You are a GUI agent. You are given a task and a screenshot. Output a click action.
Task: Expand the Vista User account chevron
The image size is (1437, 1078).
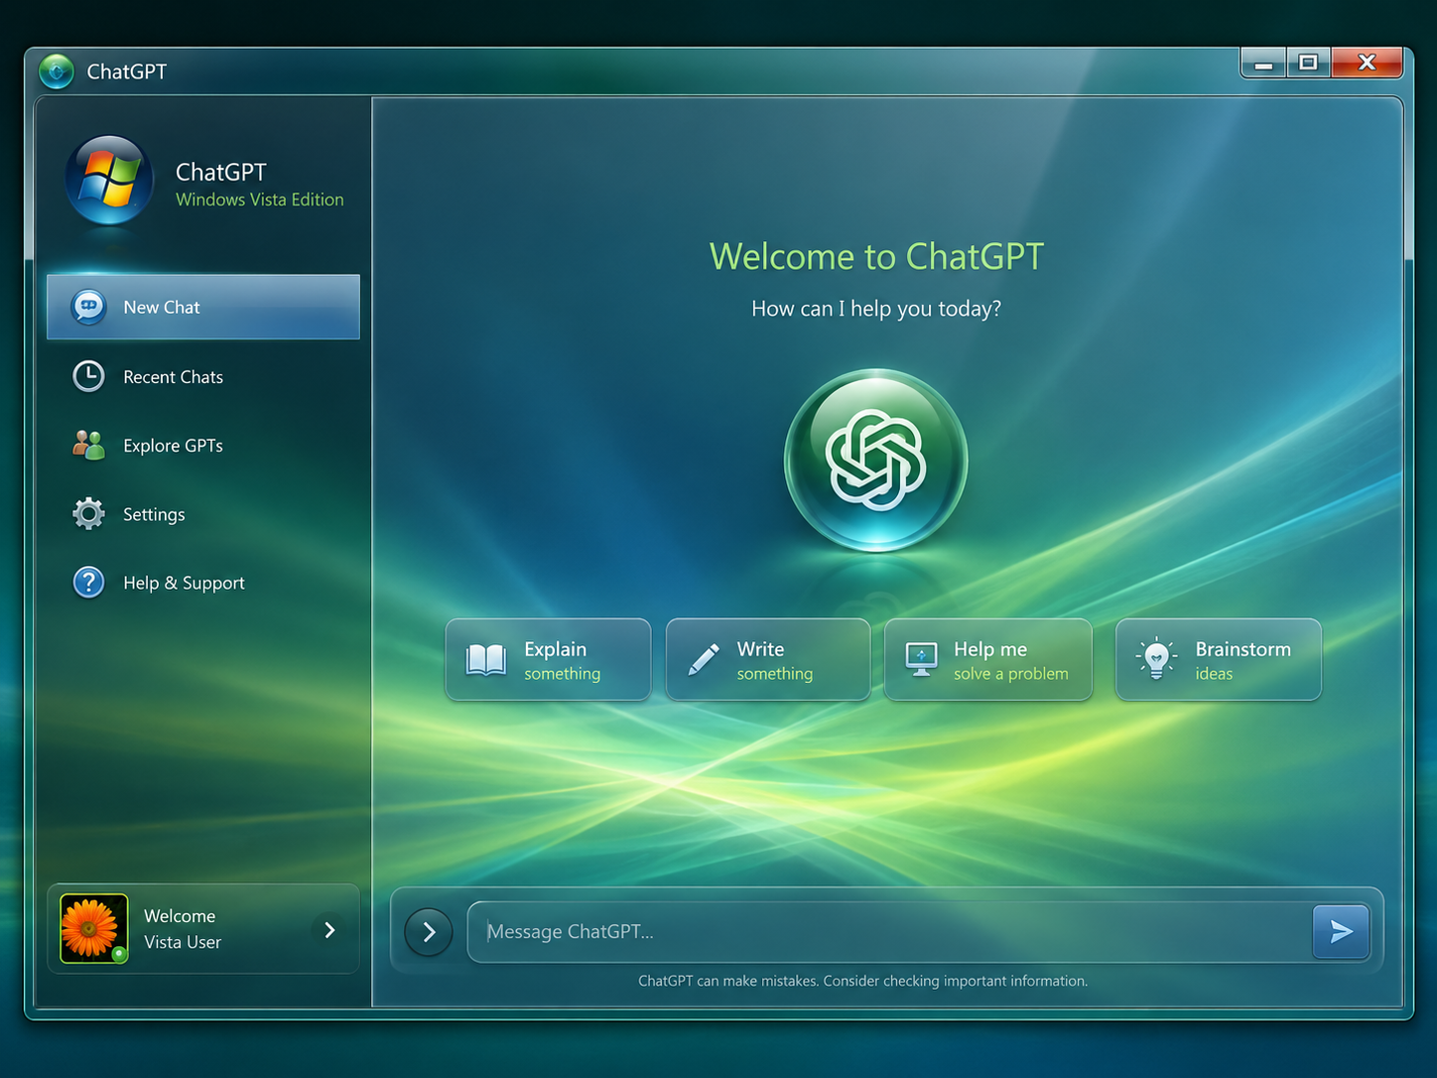(330, 930)
